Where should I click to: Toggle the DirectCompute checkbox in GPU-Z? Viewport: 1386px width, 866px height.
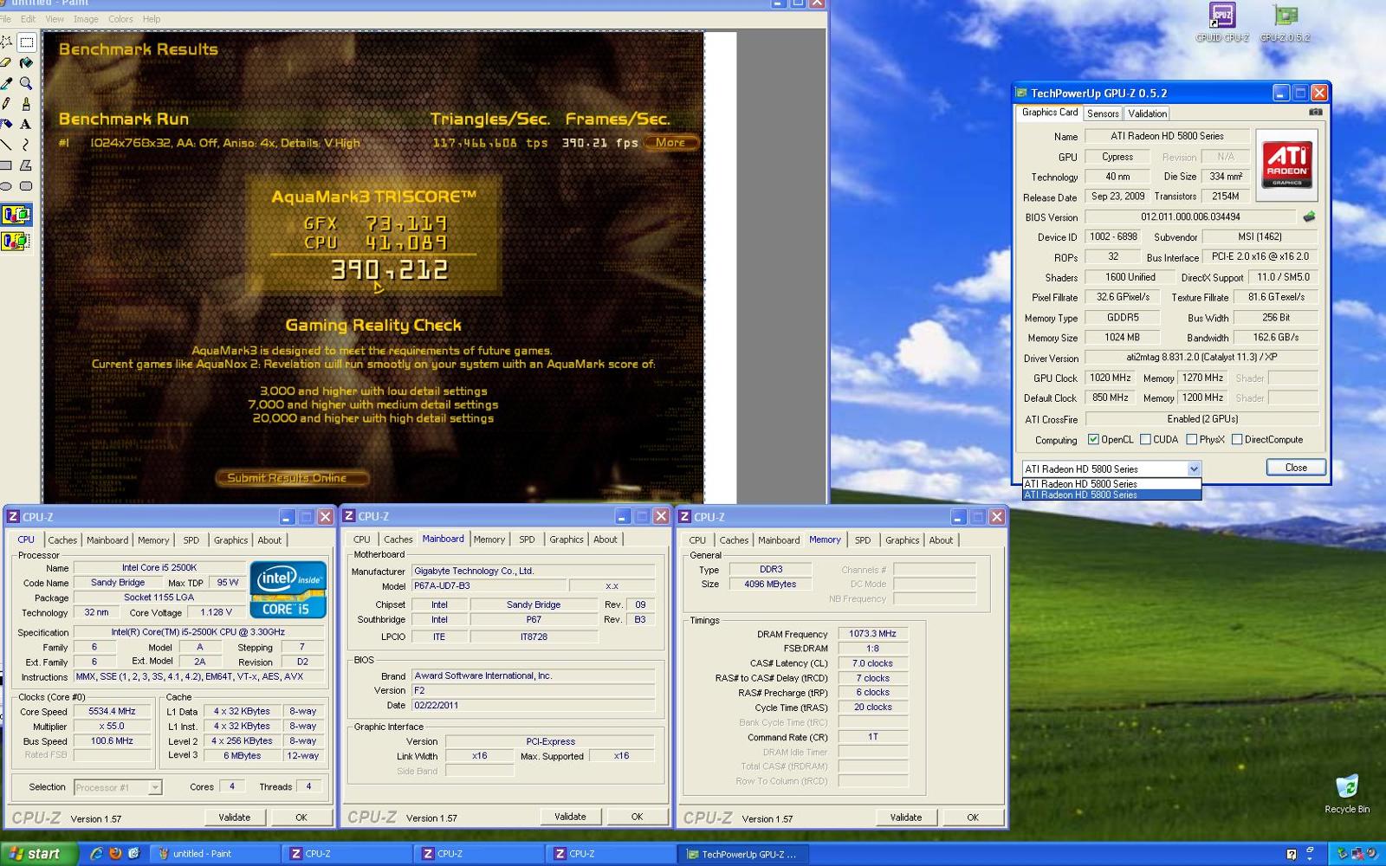pyautogui.click(x=1237, y=440)
